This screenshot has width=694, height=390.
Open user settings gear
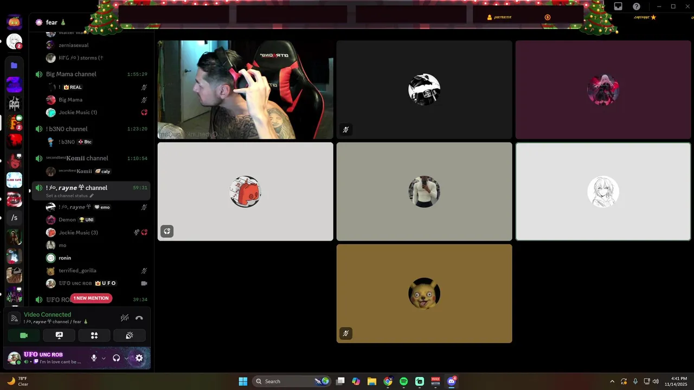click(139, 358)
